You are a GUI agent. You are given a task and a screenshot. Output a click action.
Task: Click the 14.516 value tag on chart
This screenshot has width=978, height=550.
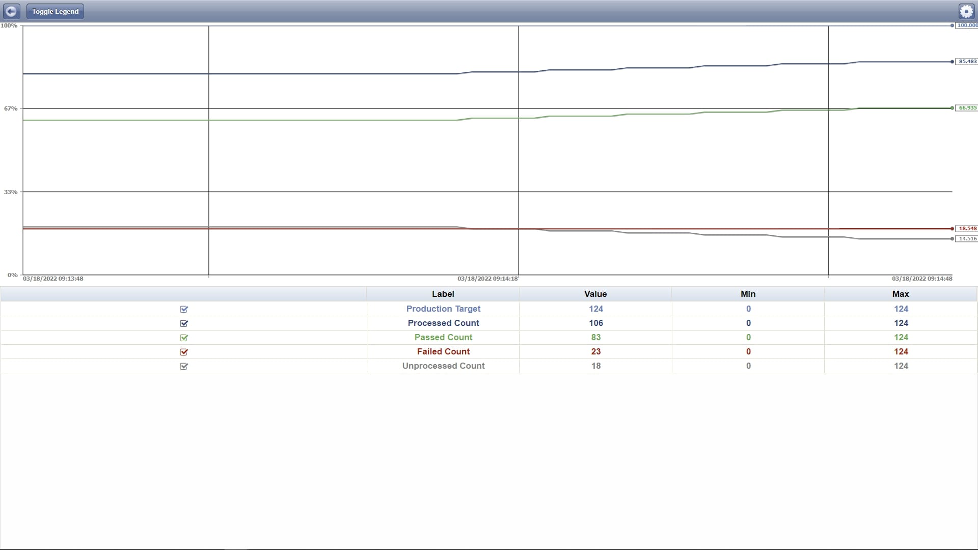pos(967,238)
